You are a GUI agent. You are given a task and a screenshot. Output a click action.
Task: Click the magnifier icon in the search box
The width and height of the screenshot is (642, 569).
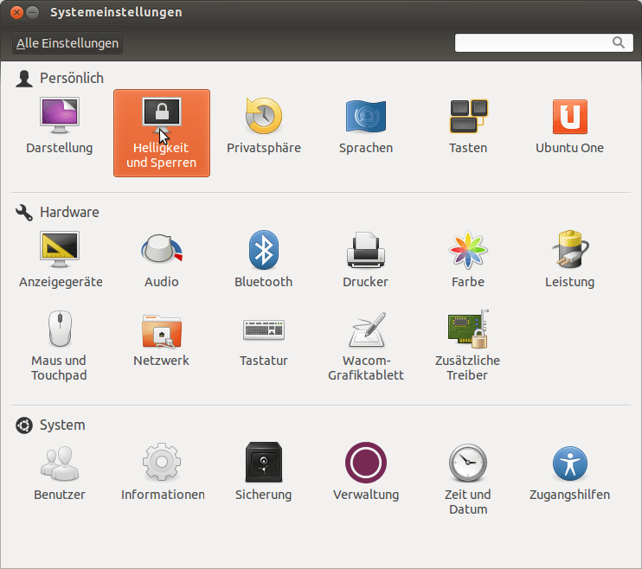coord(619,42)
